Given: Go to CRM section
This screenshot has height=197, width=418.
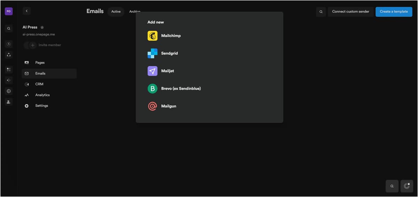Looking at the screenshot, I should tap(39, 84).
